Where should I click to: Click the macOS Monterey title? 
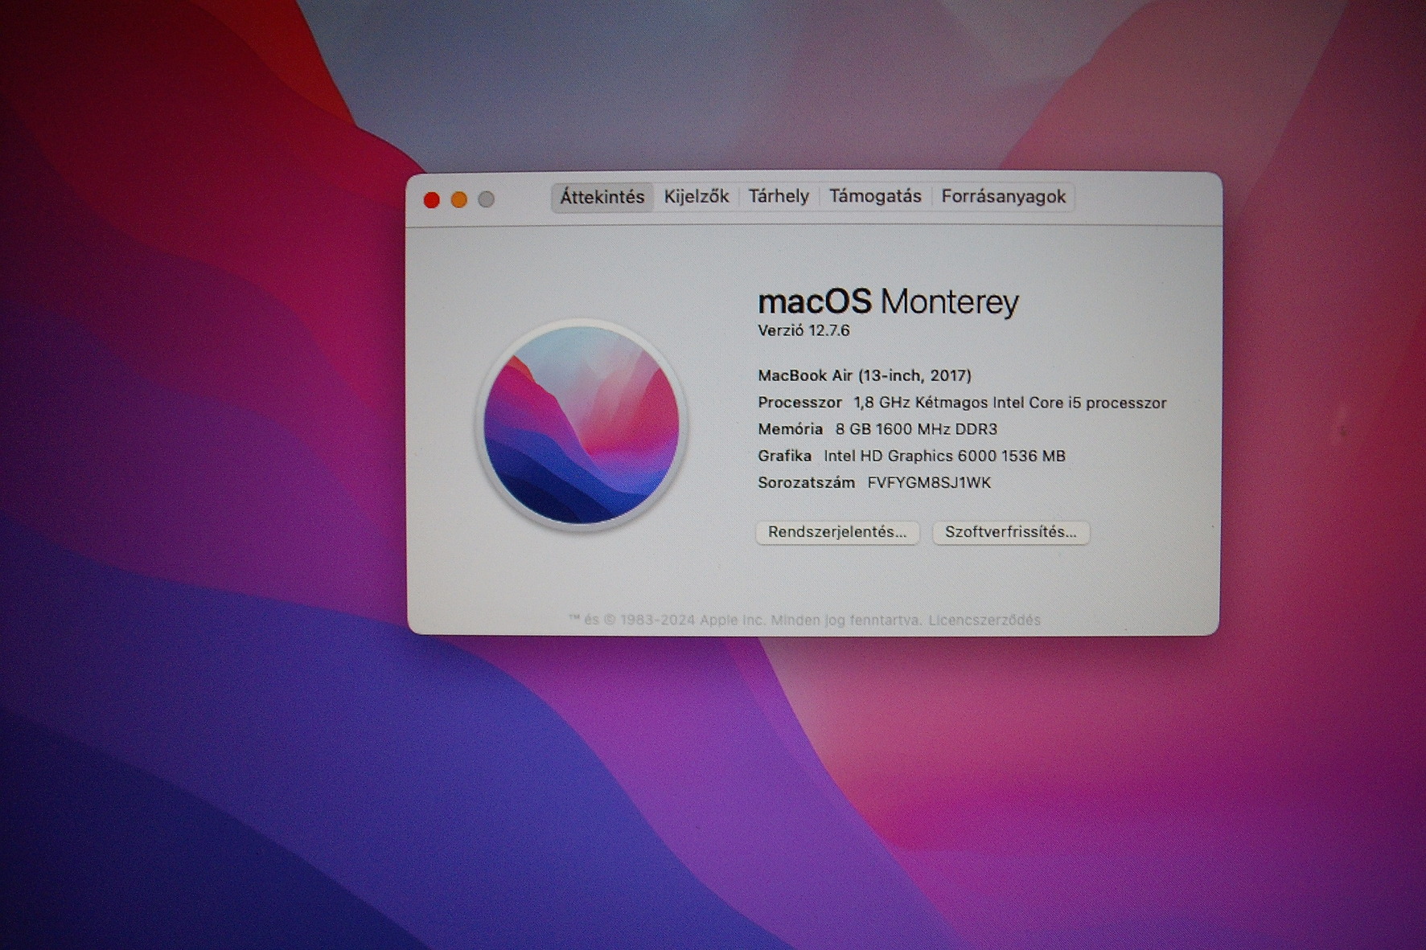pos(888,301)
